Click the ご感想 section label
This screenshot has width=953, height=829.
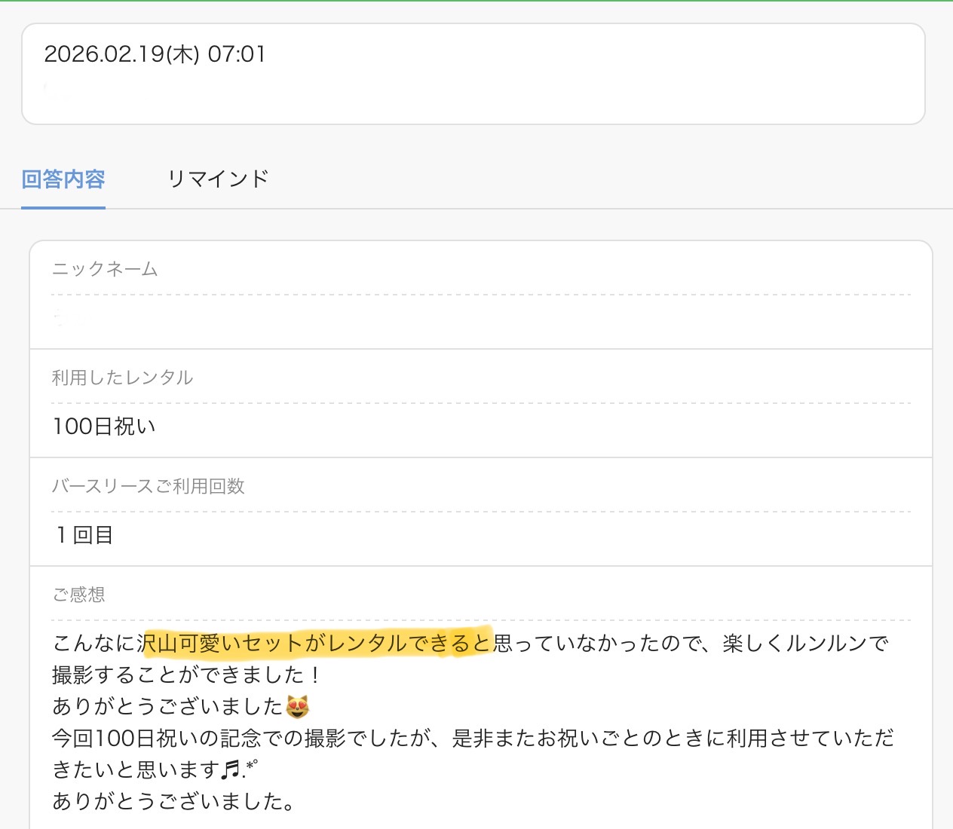tap(78, 595)
